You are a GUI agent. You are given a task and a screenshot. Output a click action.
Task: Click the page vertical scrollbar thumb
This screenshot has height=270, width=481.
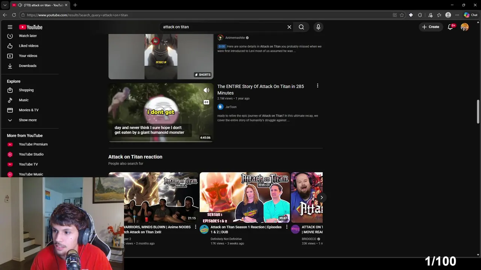(x=478, y=111)
